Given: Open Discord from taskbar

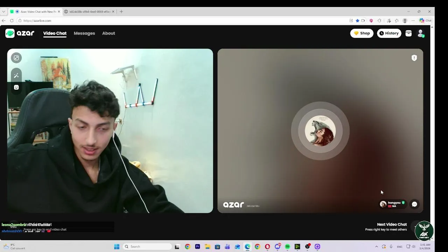Looking at the screenshot, I should (278, 247).
